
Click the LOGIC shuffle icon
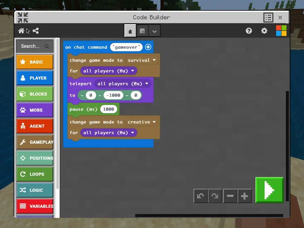23,190
